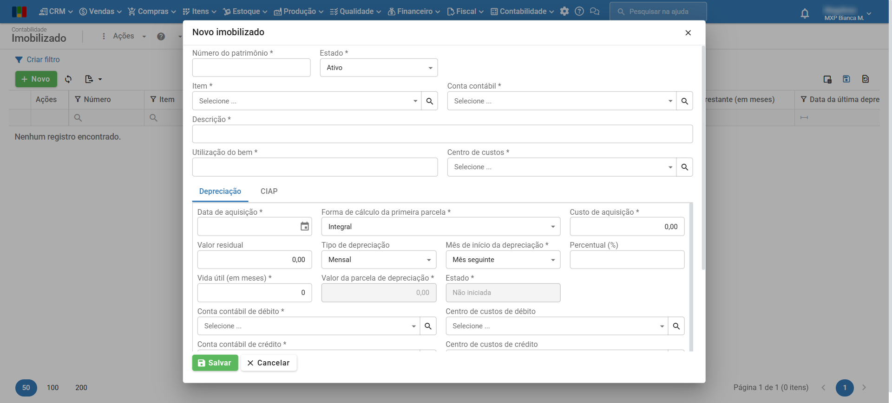This screenshot has height=403, width=892.
Task: Expand the Estado dropdown showing Ativo
Action: pos(379,68)
